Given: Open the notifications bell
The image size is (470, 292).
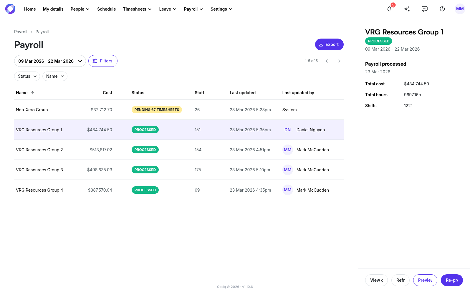Looking at the screenshot, I should coord(389,9).
